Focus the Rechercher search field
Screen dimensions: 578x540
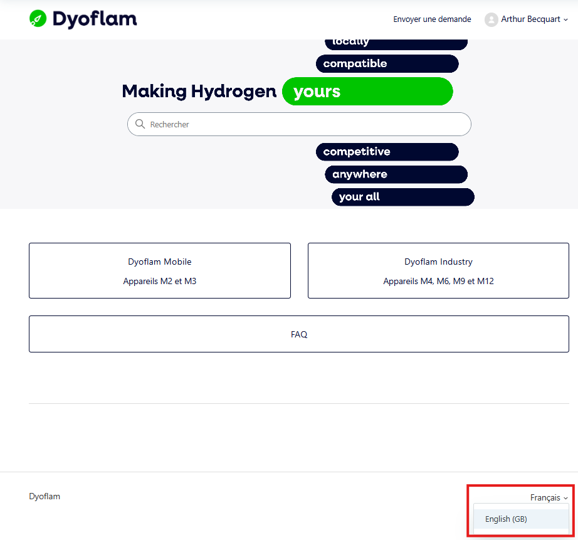click(299, 124)
